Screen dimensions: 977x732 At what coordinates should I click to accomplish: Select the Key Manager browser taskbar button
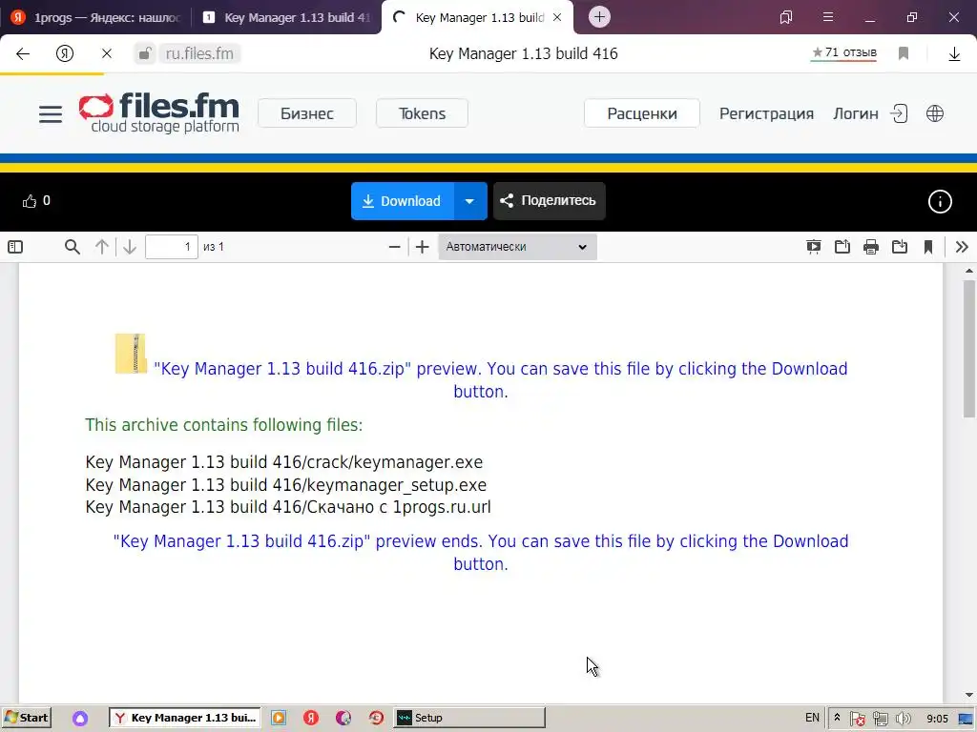185,718
